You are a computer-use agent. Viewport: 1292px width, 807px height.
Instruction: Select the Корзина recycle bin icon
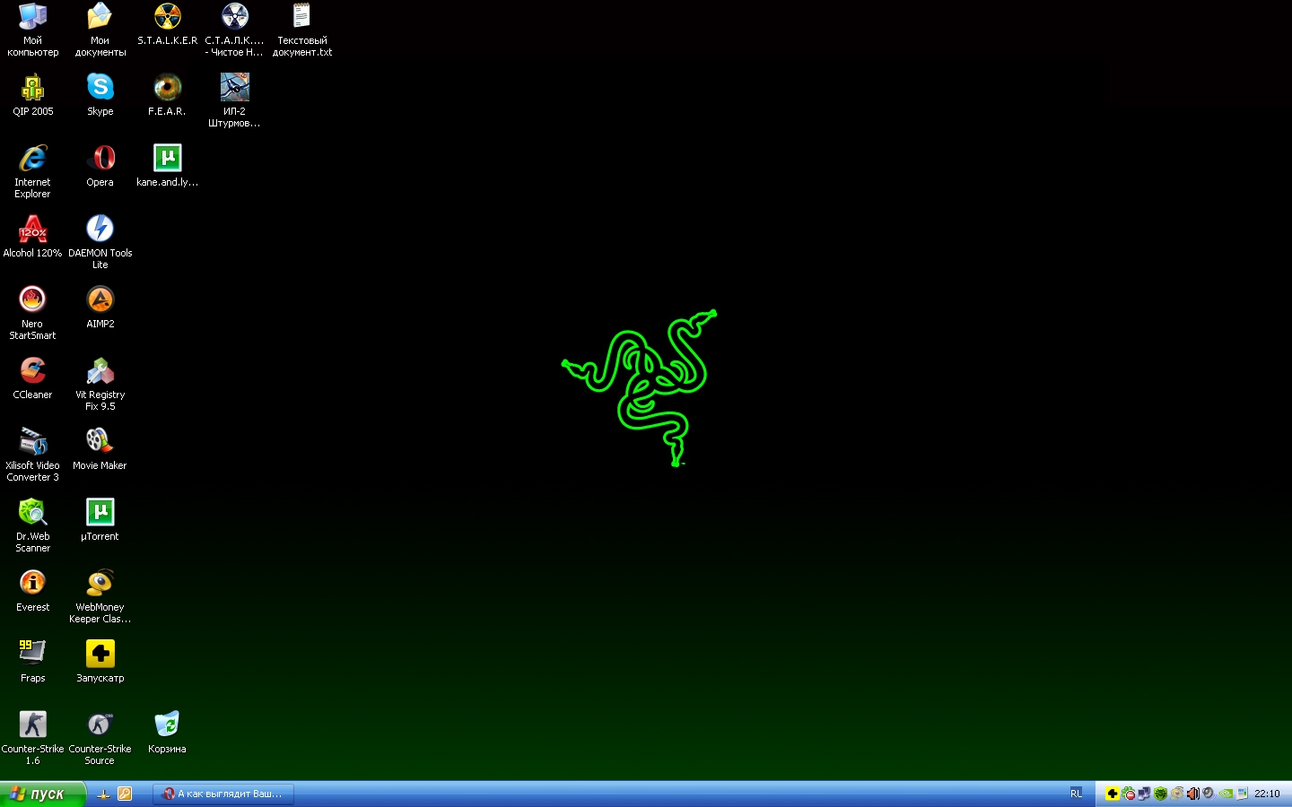click(x=167, y=725)
